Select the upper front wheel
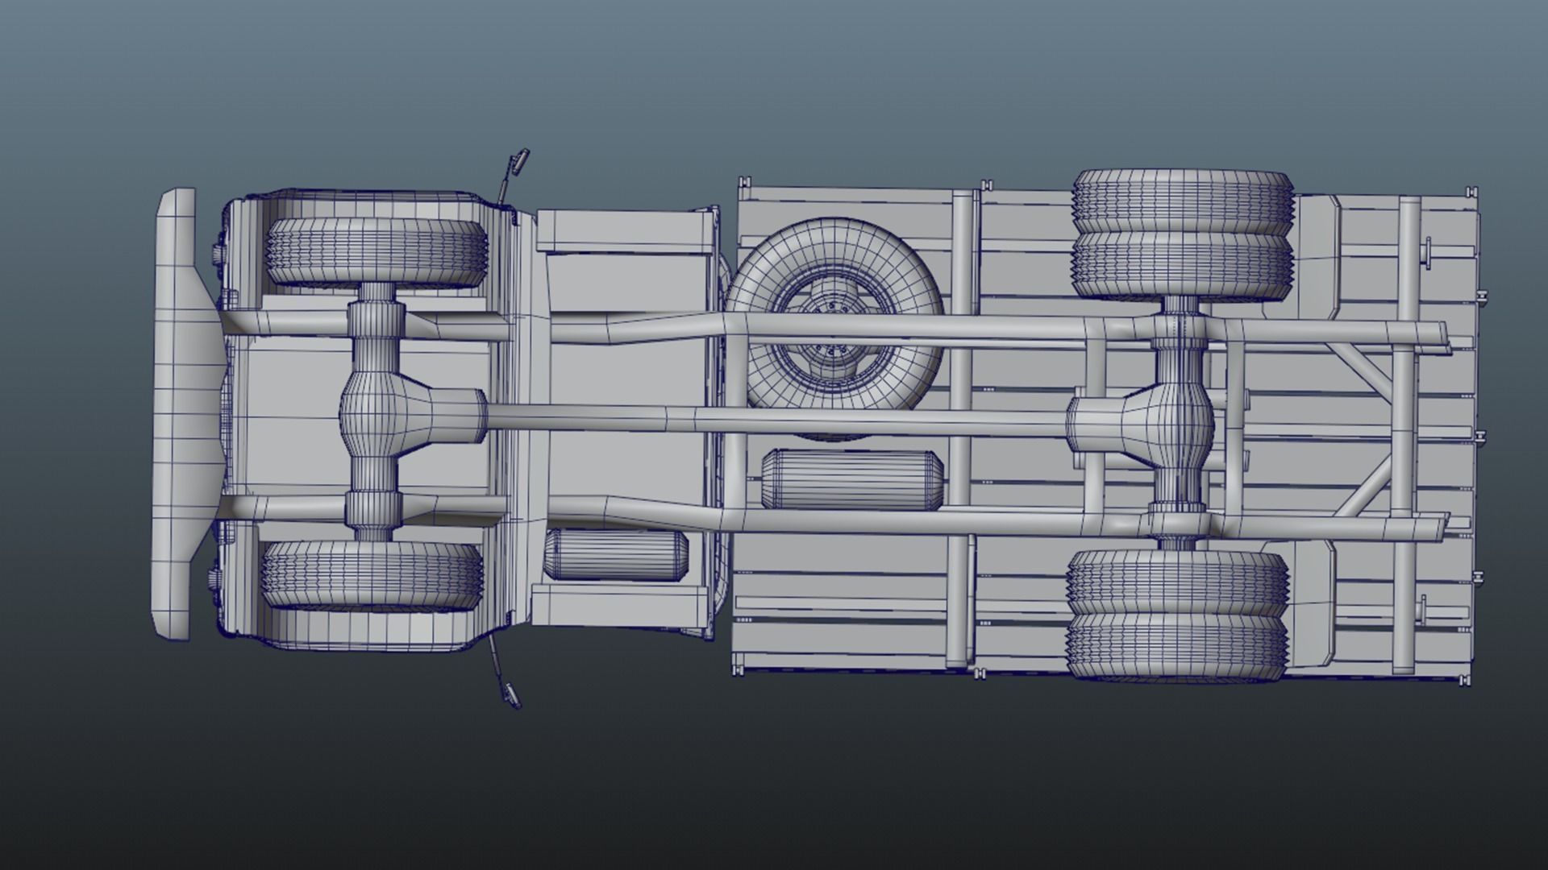 tap(377, 251)
